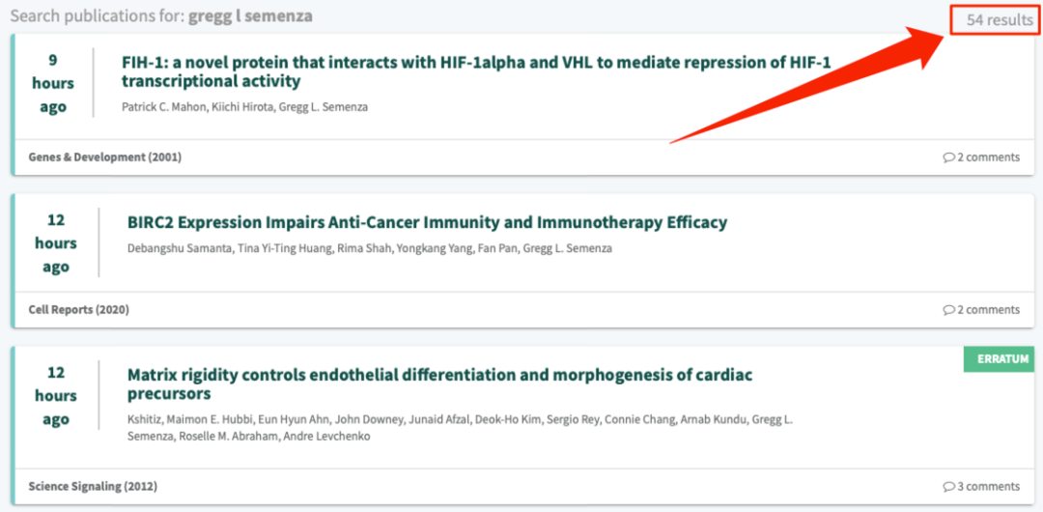Screen dimensions: 1043x512
Task: Select Cell Reports (2020) journal label
Action: tap(79, 310)
